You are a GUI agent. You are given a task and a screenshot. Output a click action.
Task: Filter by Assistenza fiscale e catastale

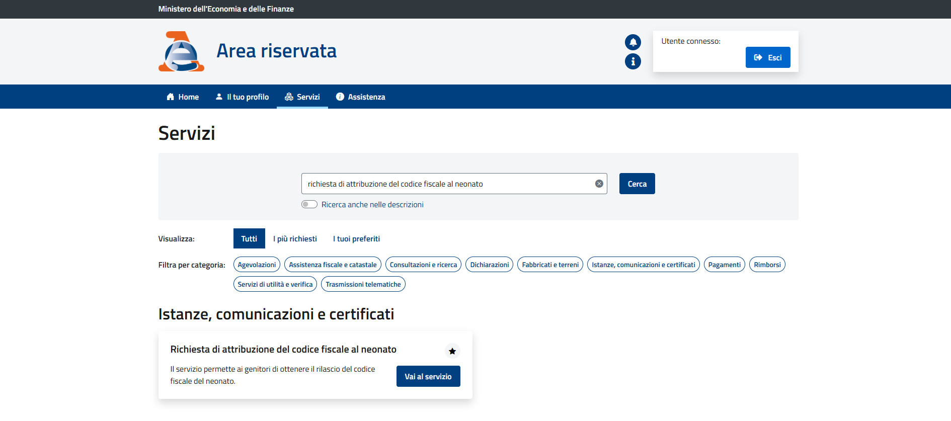click(333, 265)
